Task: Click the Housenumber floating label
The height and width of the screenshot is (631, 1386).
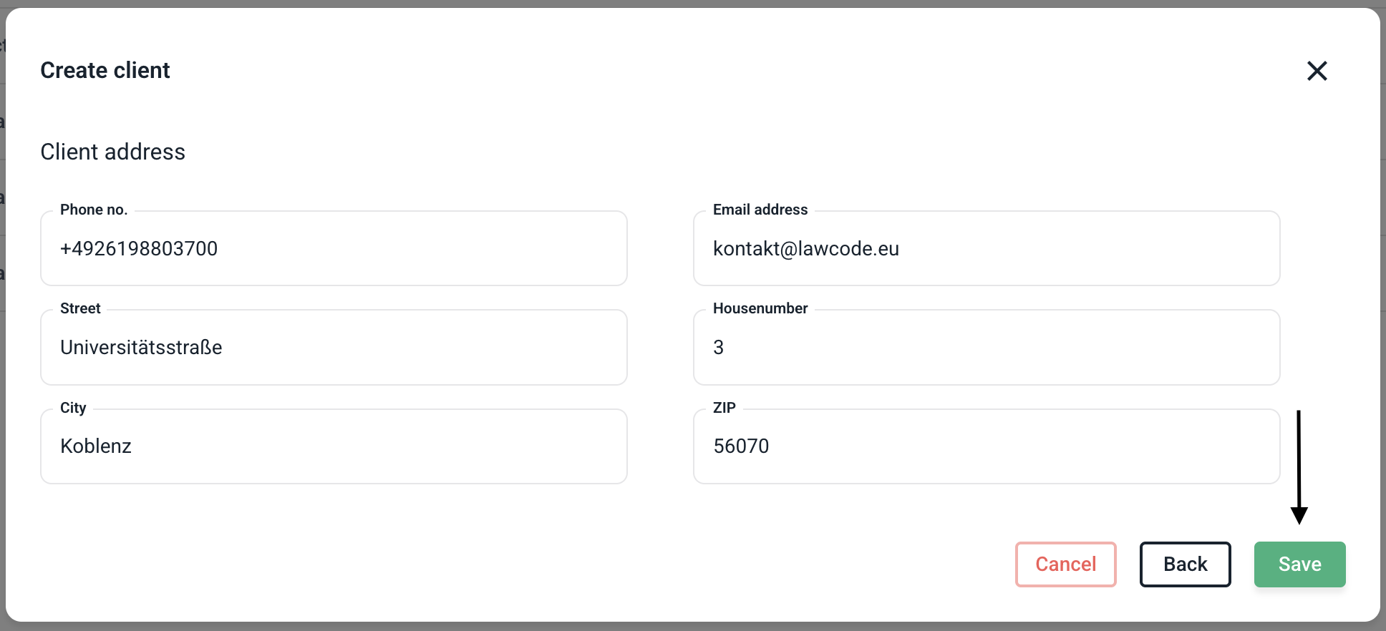Action: point(760,308)
